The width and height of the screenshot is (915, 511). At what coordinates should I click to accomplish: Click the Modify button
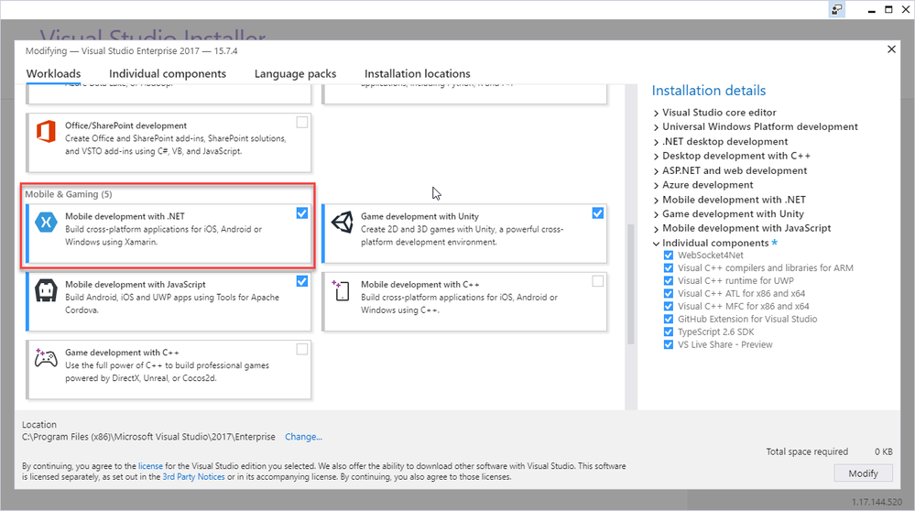tap(863, 473)
